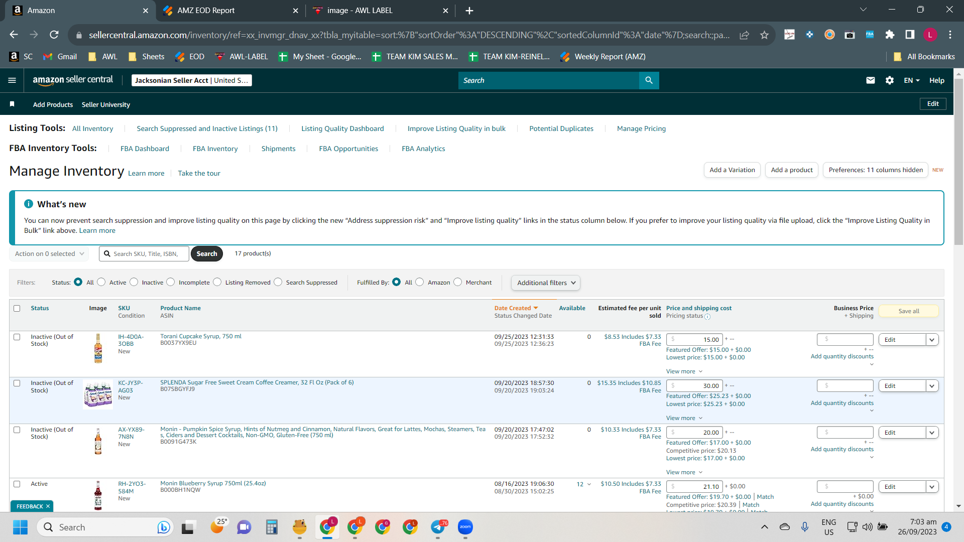The width and height of the screenshot is (964, 542).
Task: Open the Calculator app in the taskbar
Action: (272, 527)
